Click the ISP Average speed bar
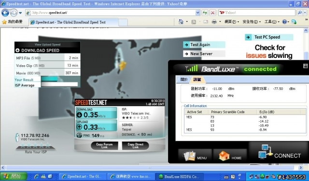 click(x=59, y=84)
